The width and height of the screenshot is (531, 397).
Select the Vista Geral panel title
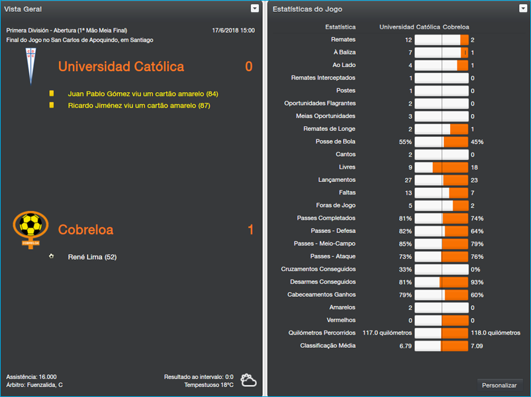[x=24, y=8]
